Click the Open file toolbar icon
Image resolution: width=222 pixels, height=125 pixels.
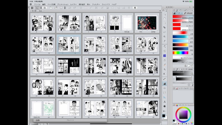56,8
